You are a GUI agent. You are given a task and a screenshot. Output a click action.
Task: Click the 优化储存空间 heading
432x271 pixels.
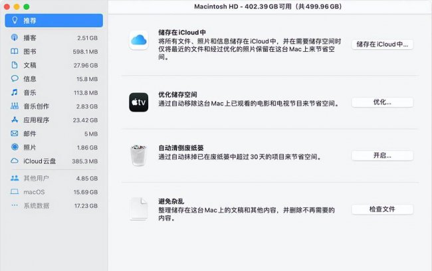[177, 95]
